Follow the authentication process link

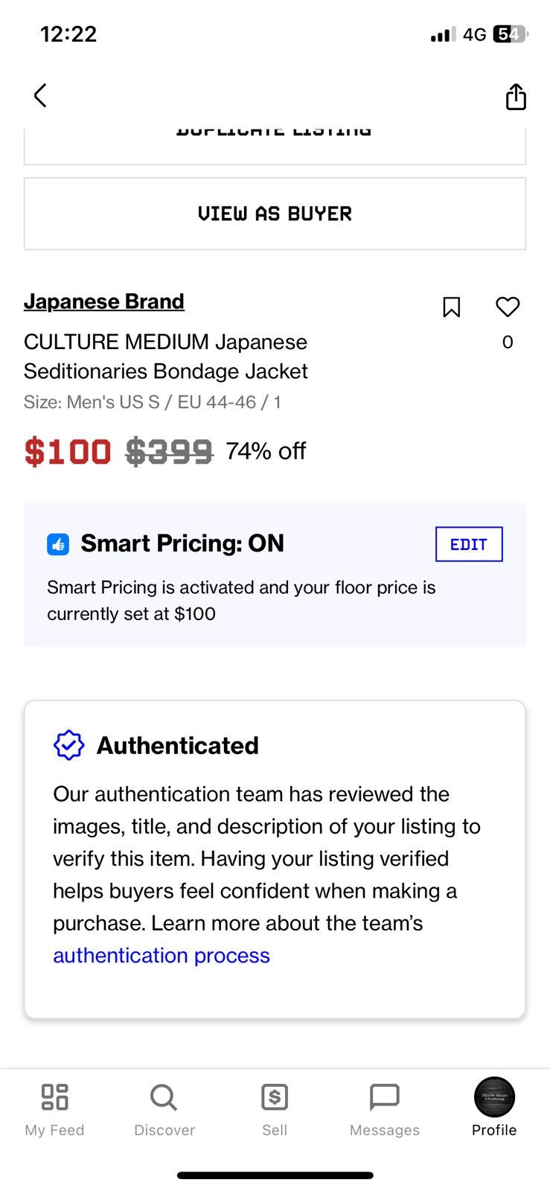click(162, 955)
